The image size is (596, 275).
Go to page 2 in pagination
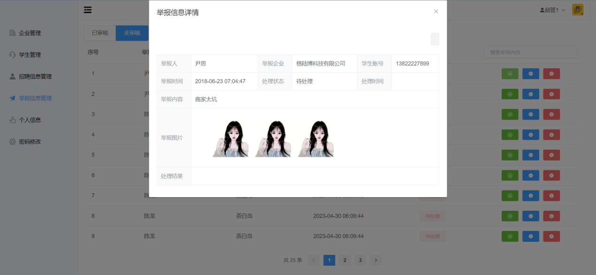tap(344, 260)
